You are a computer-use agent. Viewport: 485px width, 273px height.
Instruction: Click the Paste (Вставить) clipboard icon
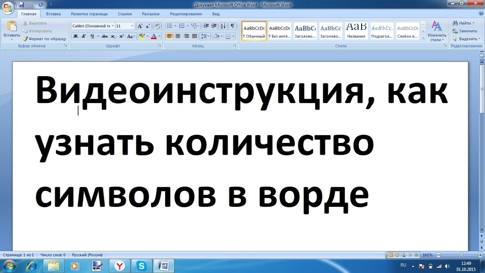pyautogui.click(x=12, y=26)
